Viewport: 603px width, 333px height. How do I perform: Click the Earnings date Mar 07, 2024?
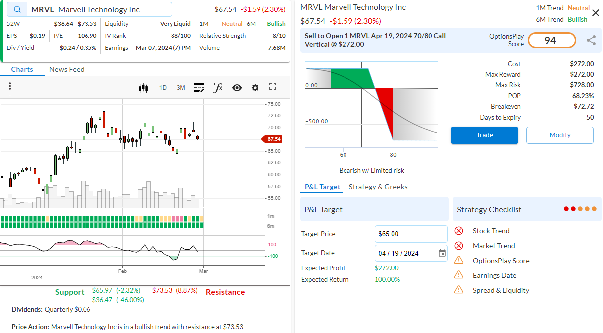[164, 48]
